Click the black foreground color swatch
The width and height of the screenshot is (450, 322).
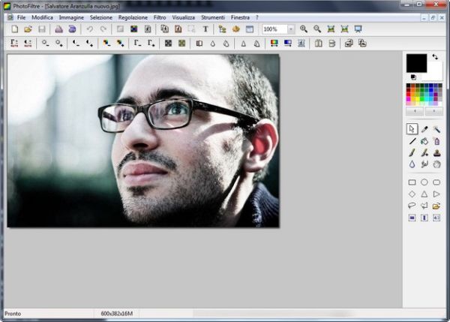(x=415, y=62)
